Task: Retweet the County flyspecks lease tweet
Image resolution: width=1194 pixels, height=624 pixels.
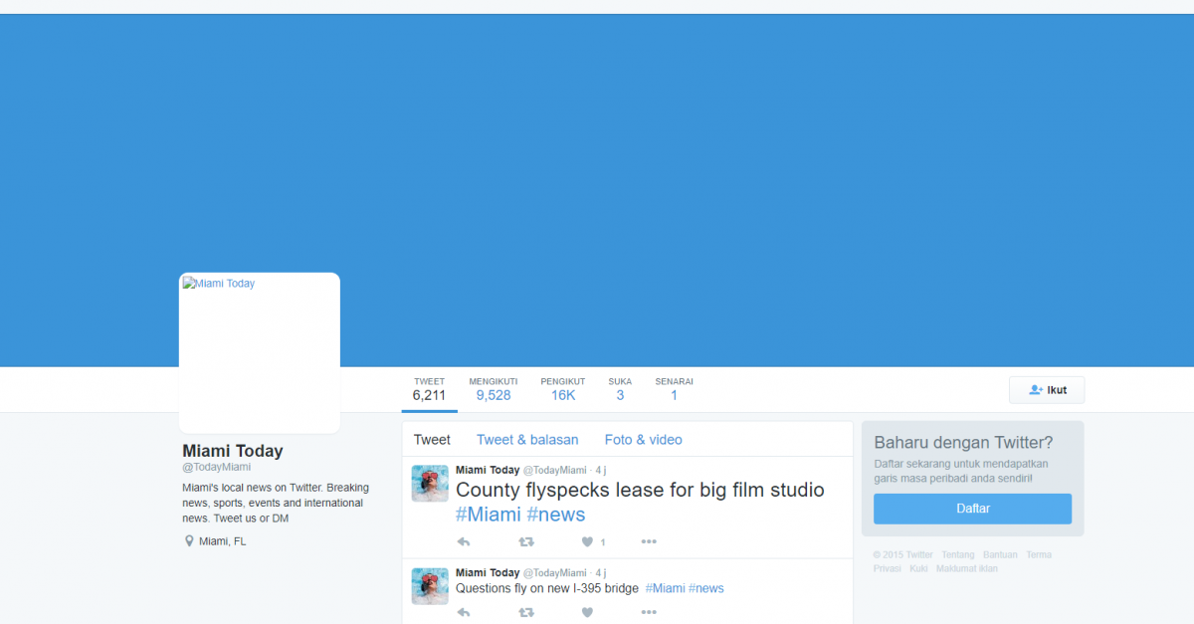Action: click(526, 542)
